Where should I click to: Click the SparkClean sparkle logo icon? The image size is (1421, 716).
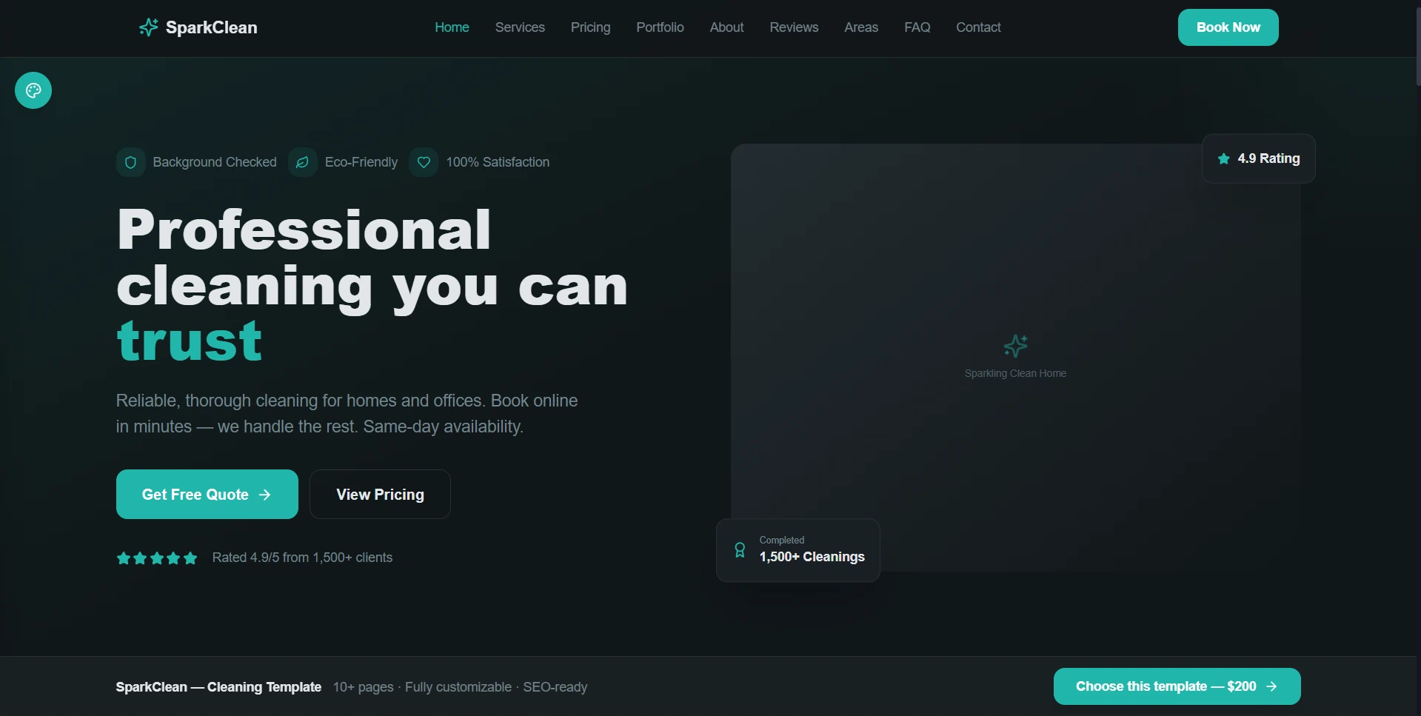(x=148, y=27)
